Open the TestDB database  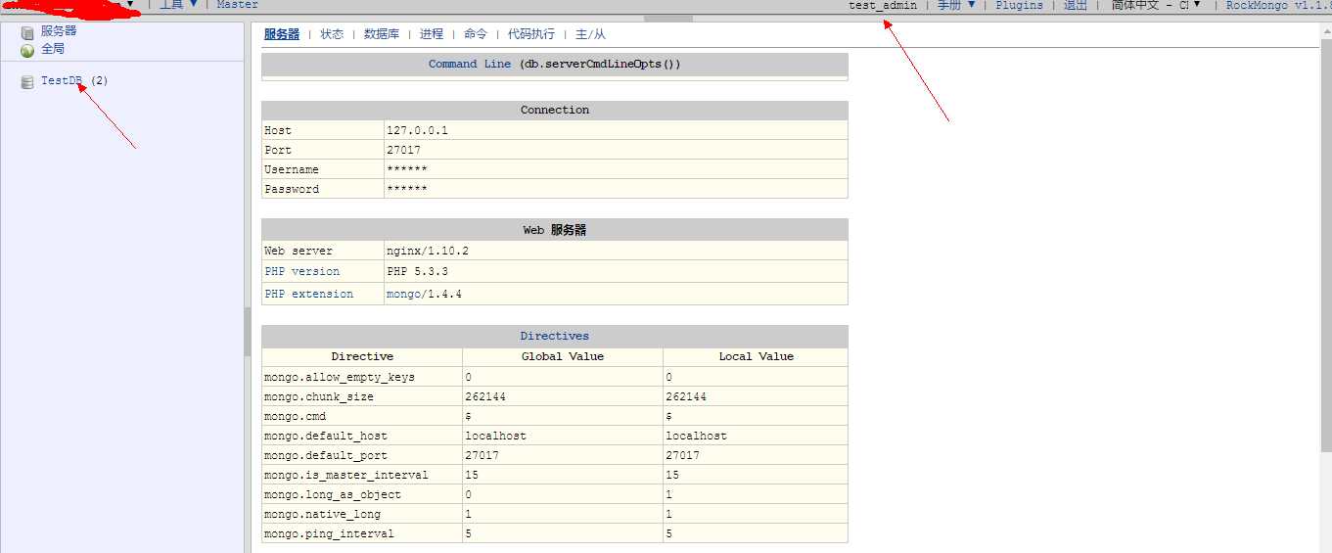[x=61, y=81]
